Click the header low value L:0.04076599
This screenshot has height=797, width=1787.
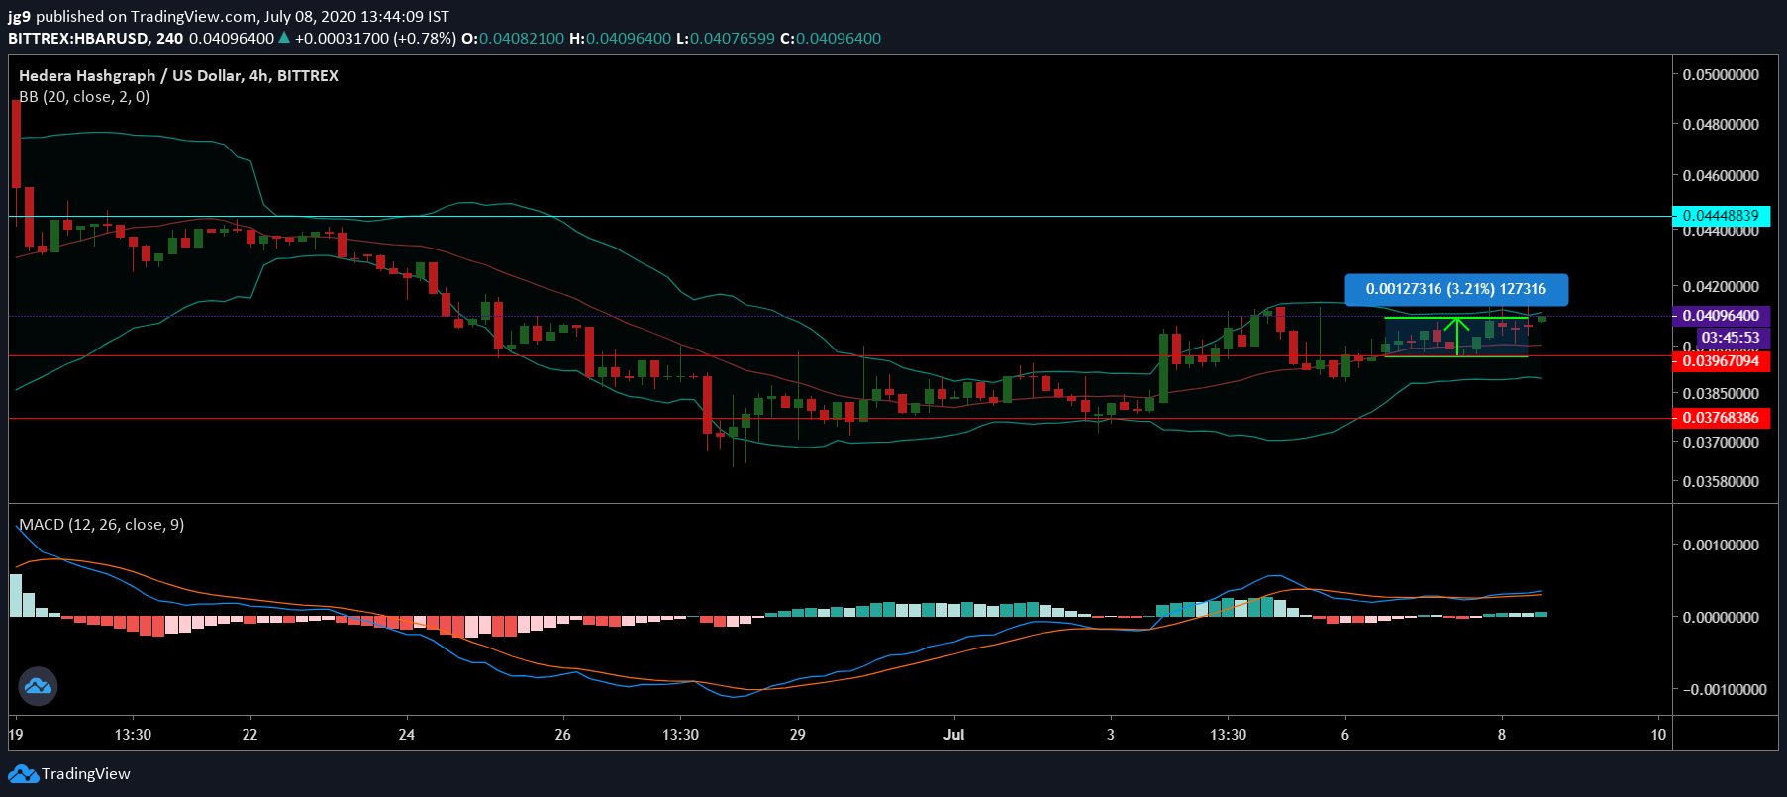pyautogui.click(x=726, y=39)
